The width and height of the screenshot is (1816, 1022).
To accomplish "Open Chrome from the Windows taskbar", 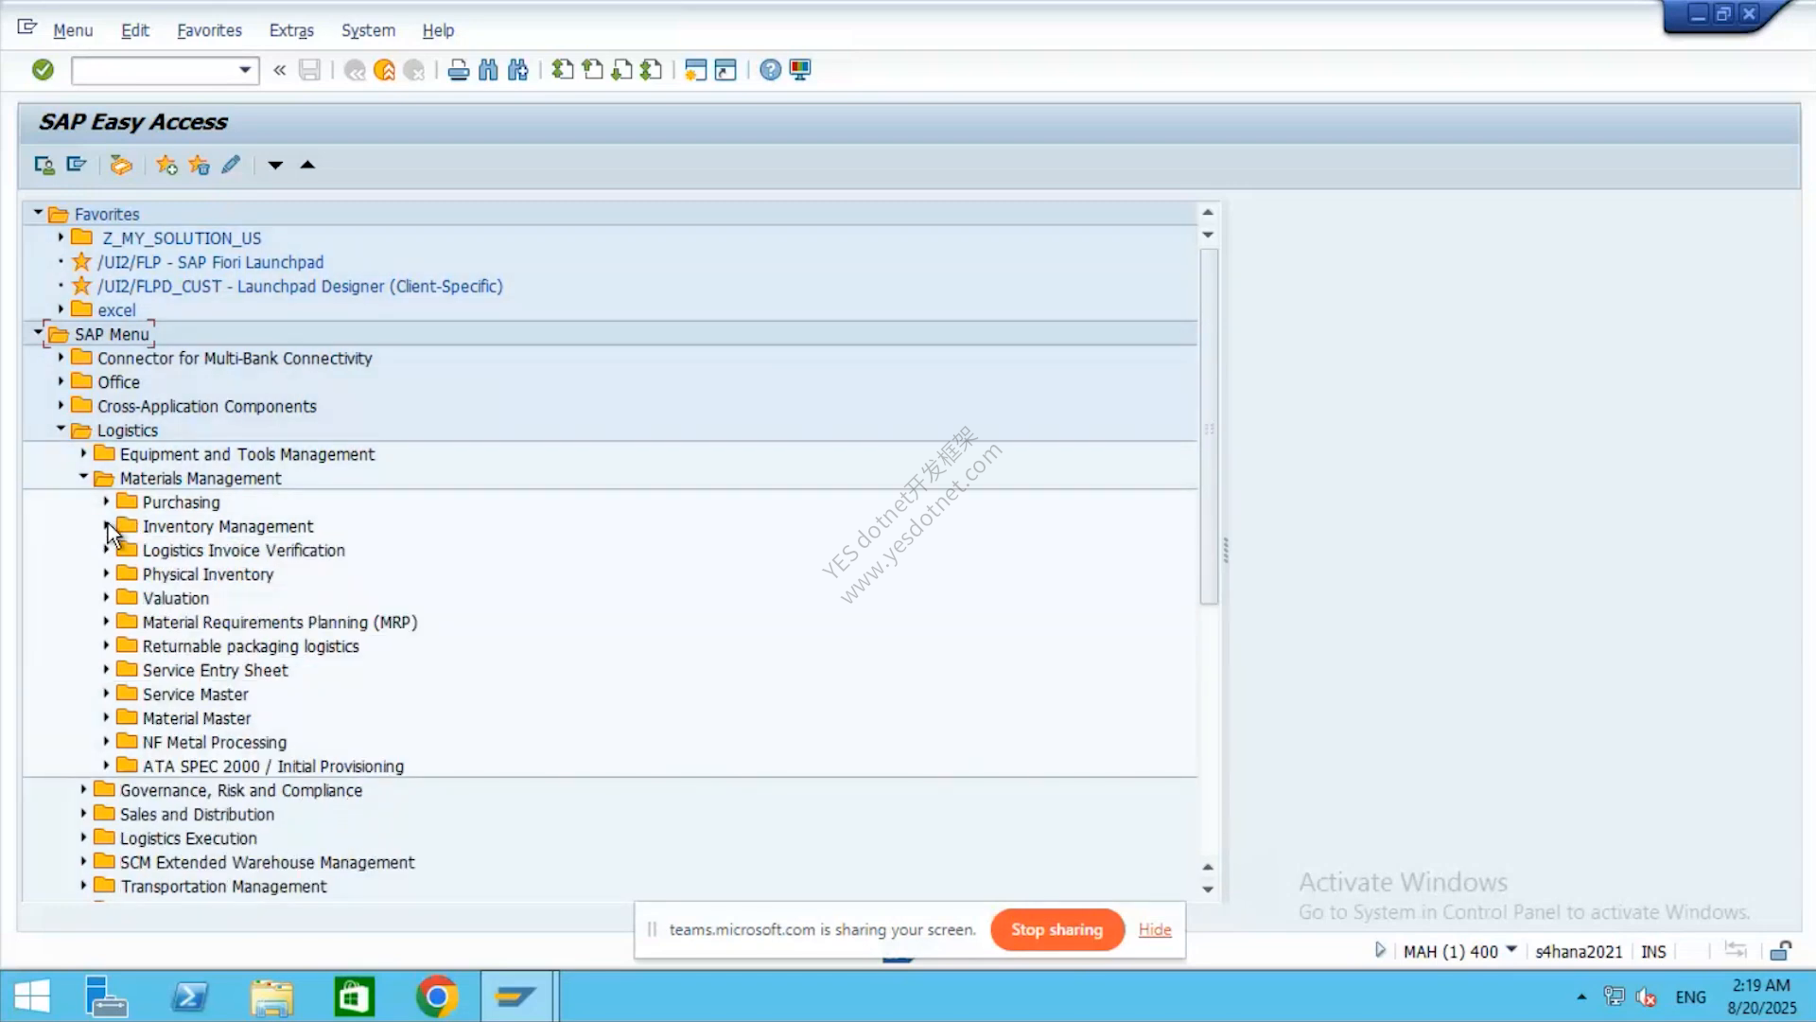I will click(x=436, y=996).
